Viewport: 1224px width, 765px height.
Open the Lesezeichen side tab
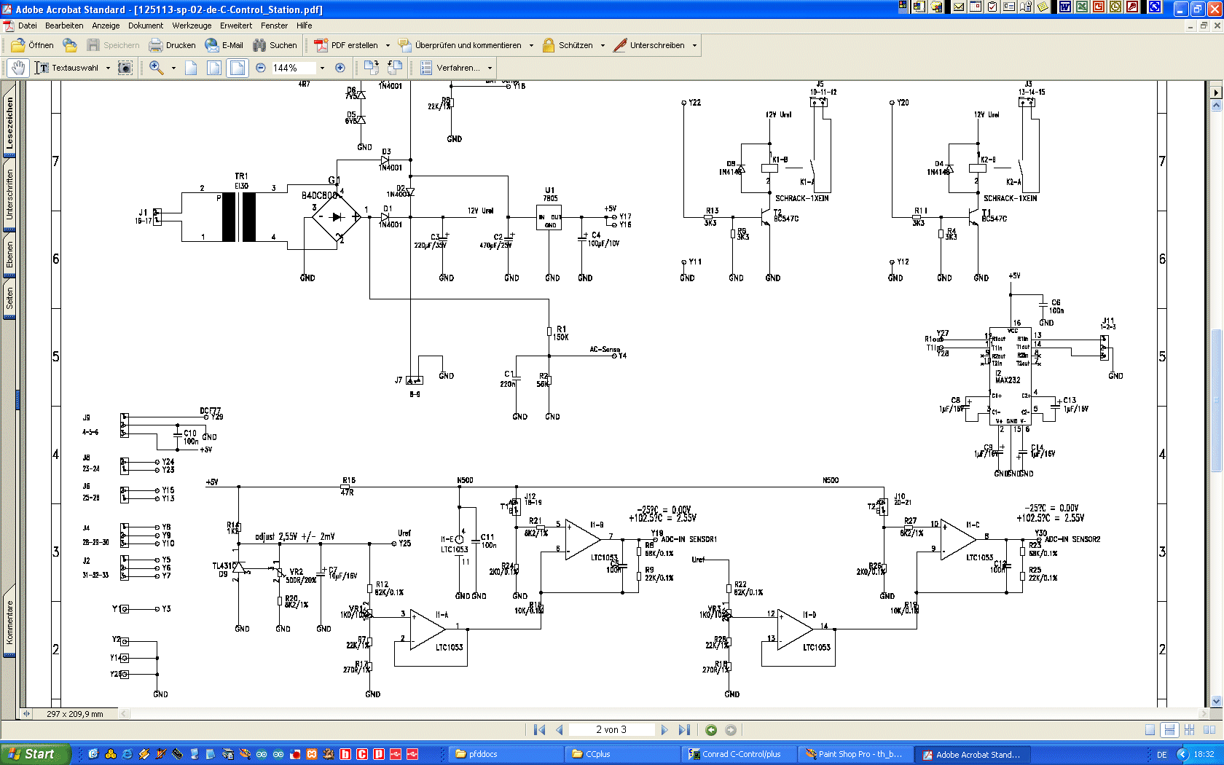[9, 123]
